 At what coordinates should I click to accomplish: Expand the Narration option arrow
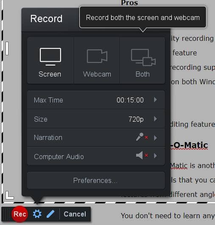[x=155, y=138]
